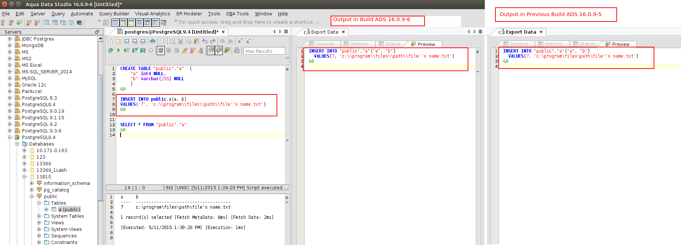This screenshot has width=681, height=248.
Task: Expand the information_schema node
Action: [x=32, y=183]
